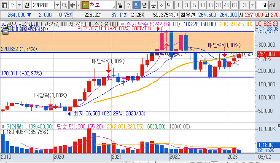Viewport: 280px width, 163px height.
Task: Click the volume 단순 5 moving average legend
Action: [80, 126]
